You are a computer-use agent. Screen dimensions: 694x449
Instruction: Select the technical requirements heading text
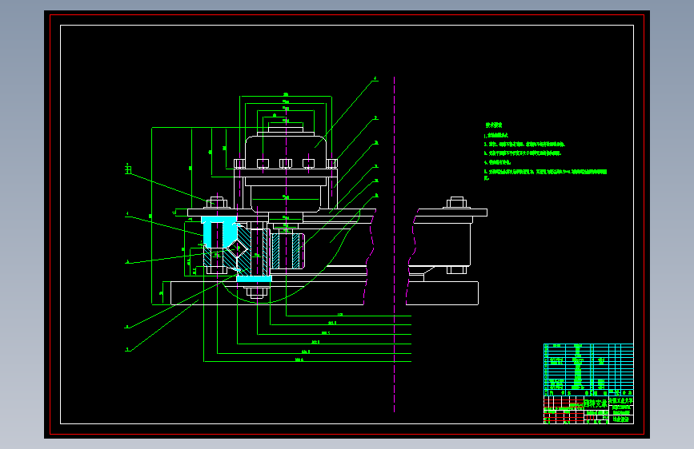[494, 125]
